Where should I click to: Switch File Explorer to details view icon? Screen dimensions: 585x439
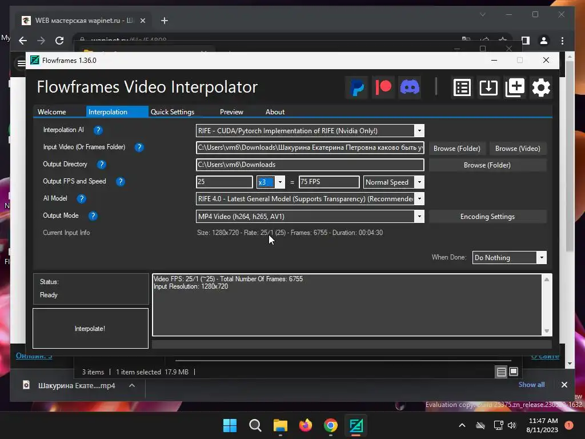click(x=502, y=372)
